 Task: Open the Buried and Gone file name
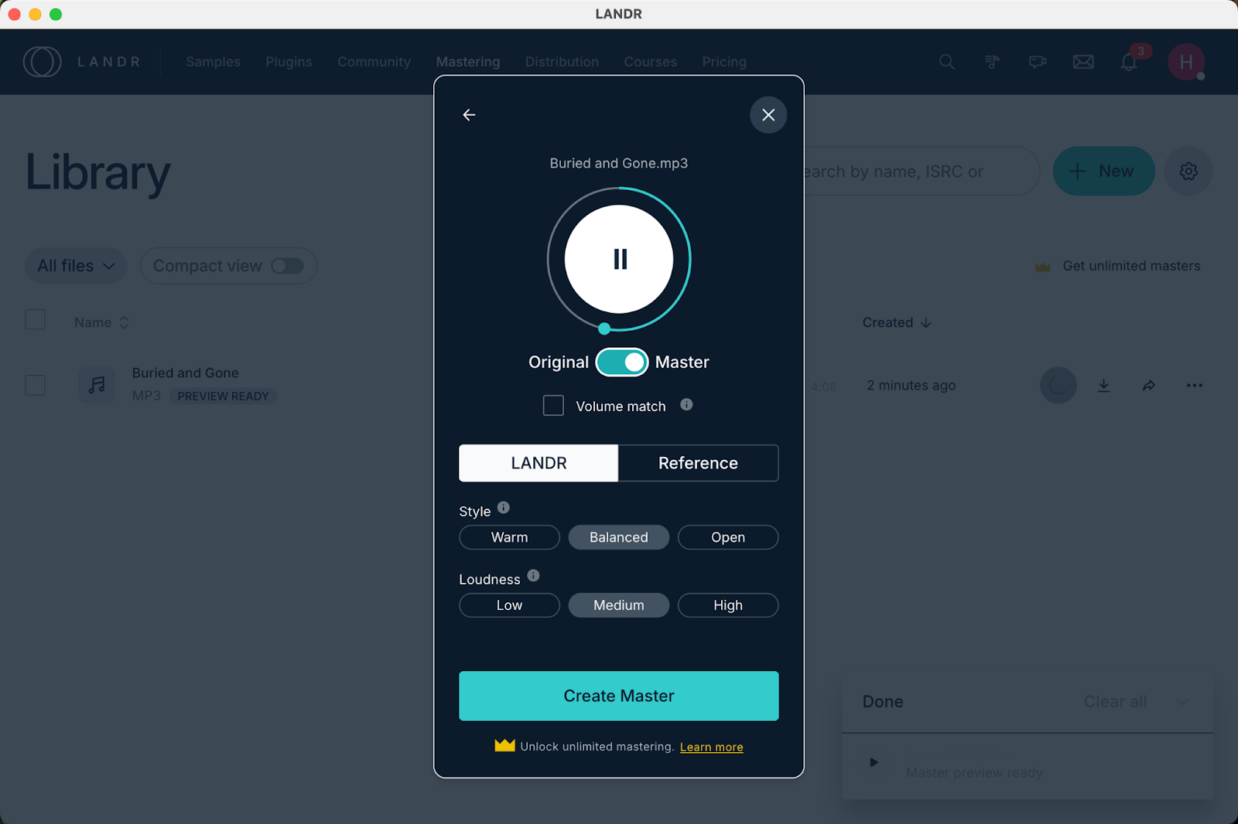185,373
